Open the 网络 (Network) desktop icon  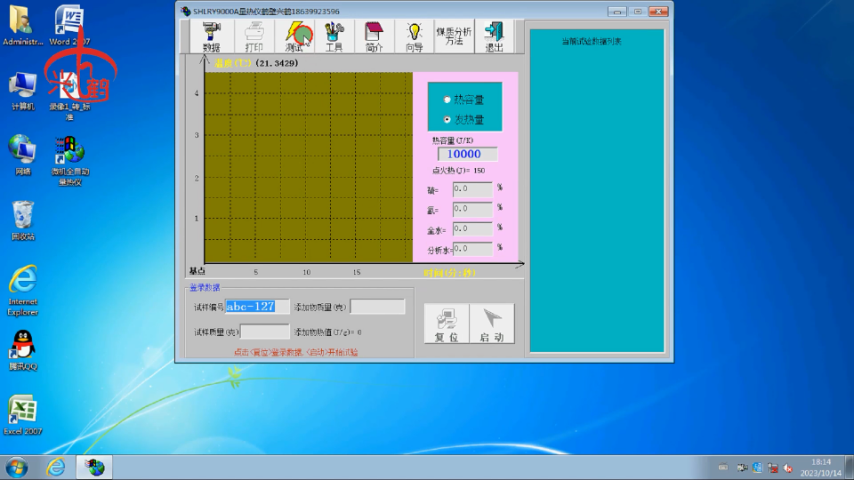pyautogui.click(x=22, y=155)
